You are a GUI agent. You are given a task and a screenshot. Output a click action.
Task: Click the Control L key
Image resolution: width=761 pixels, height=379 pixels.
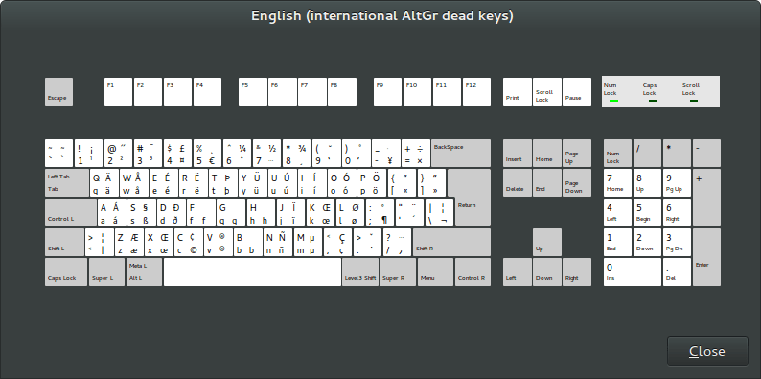pos(71,212)
